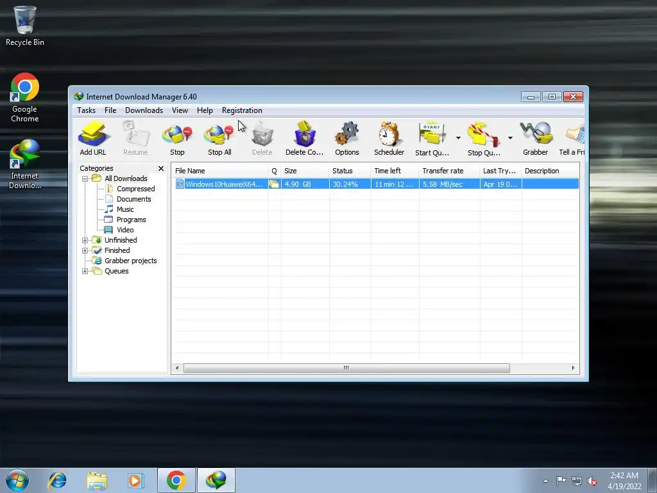The image size is (657, 493).
Task: Select the Programs category
Action: click(x=131, y=220)
